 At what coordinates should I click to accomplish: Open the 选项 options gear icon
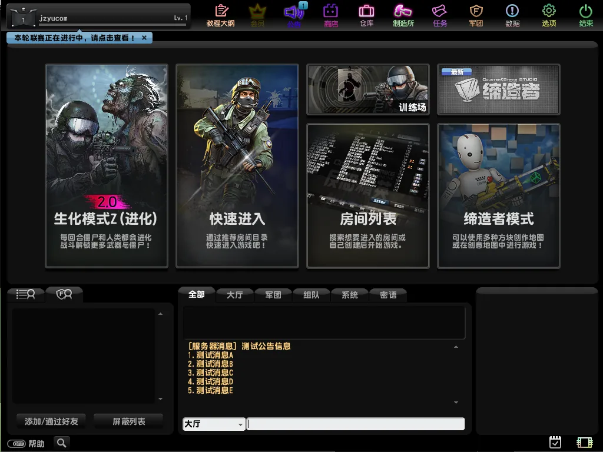(x=549, y=15)
